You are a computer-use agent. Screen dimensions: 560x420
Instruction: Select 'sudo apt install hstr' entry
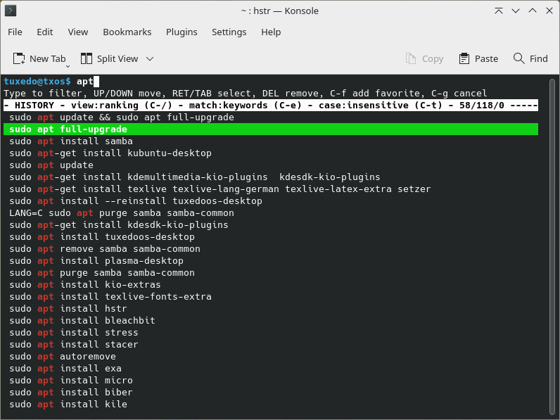tap(68, 309)
